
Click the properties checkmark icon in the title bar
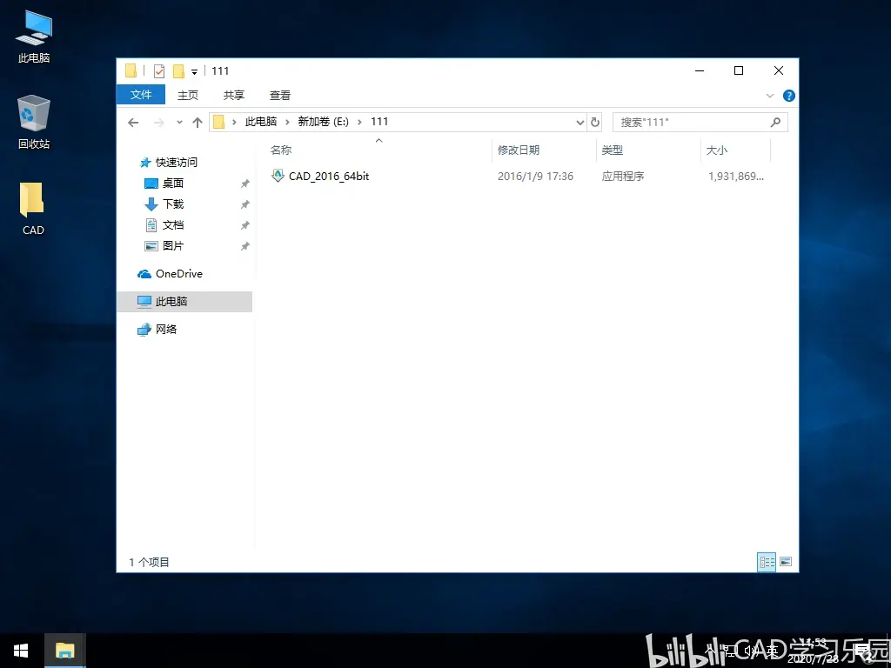(159, 71)
